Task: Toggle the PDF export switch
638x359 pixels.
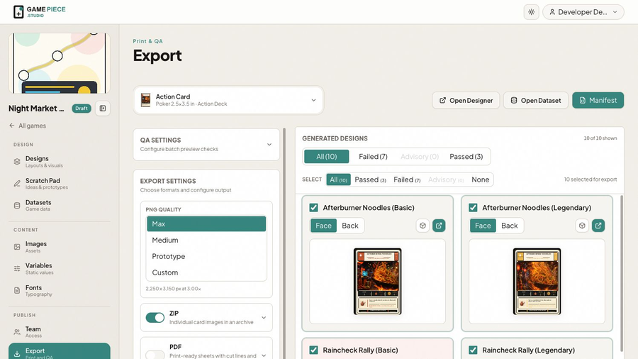Action: pos(155,354)
